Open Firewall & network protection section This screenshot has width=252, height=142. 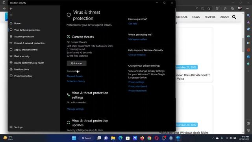tap(29, 43)
